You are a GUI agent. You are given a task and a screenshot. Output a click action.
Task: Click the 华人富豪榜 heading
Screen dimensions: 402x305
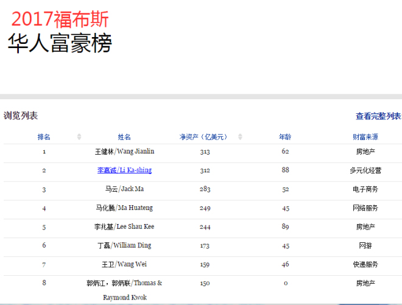pyautogui.click(x=60, y=43)
